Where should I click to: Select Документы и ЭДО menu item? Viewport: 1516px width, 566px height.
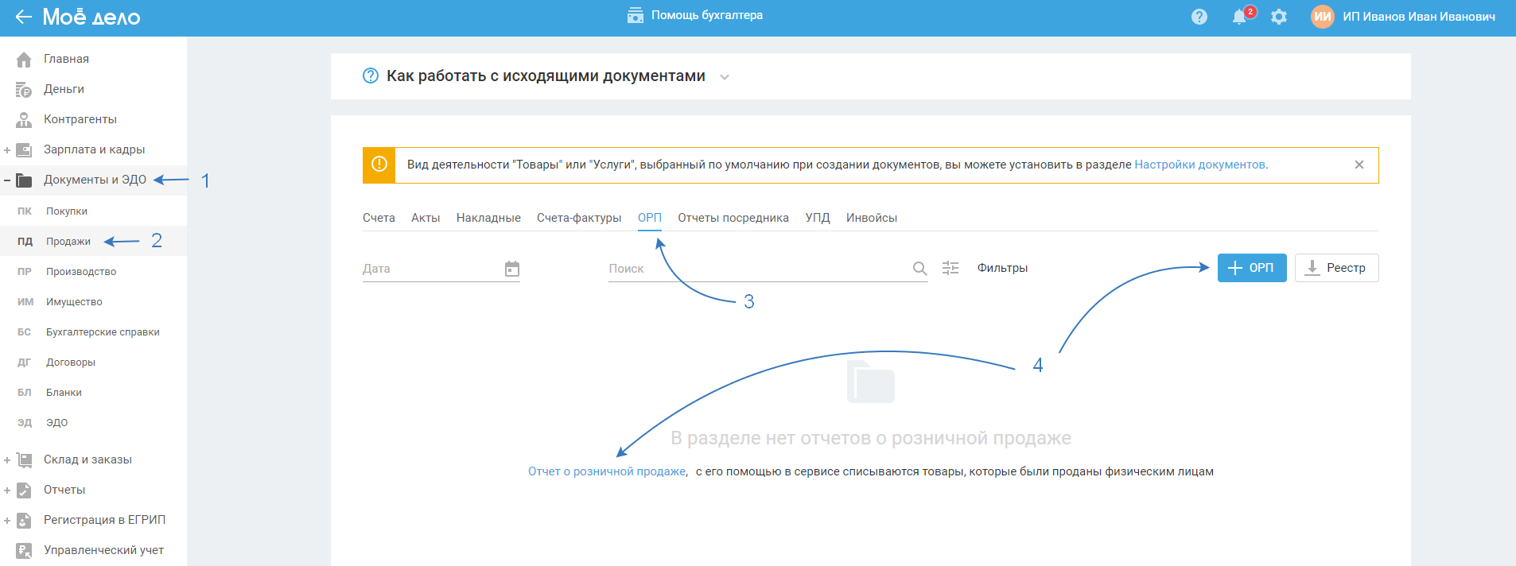(95, 180)
